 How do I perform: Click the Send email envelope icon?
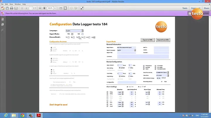tap(16, 8)
